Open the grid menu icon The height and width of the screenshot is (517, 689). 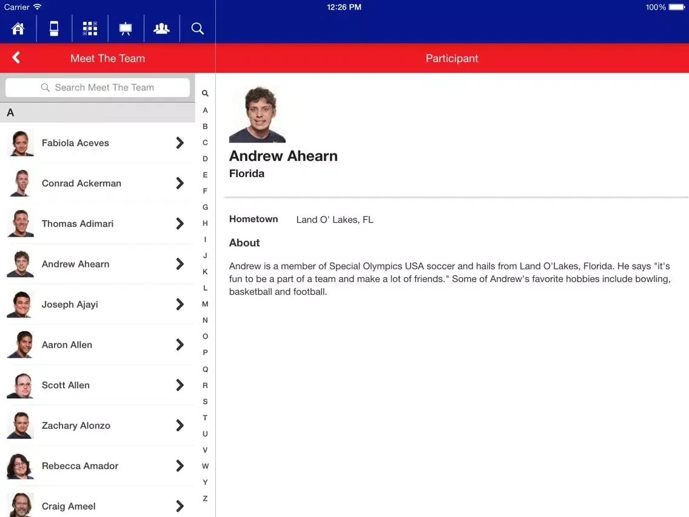(x=90, y=29)
